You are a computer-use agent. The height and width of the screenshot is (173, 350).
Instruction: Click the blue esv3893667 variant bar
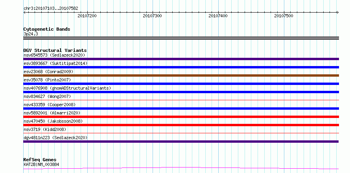coord(181,67)
